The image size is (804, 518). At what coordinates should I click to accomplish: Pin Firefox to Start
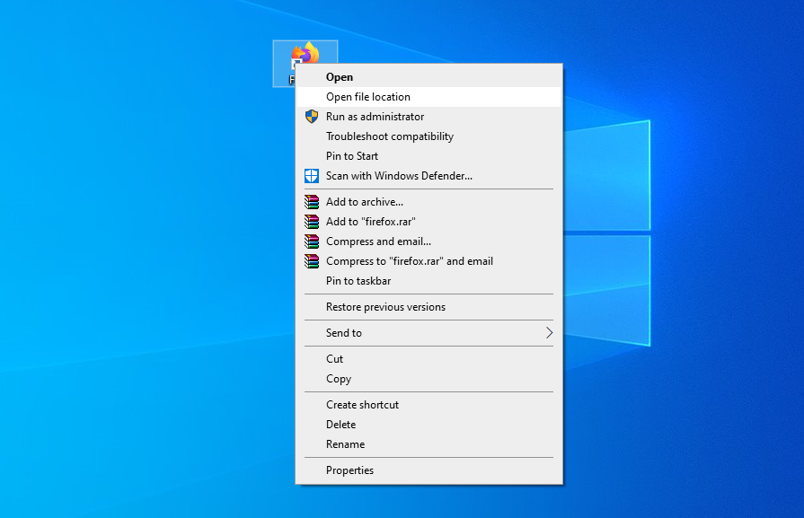click(352, 156)
